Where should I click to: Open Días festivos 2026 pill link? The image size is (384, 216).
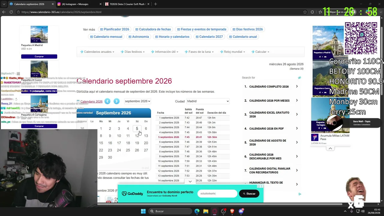247,29
